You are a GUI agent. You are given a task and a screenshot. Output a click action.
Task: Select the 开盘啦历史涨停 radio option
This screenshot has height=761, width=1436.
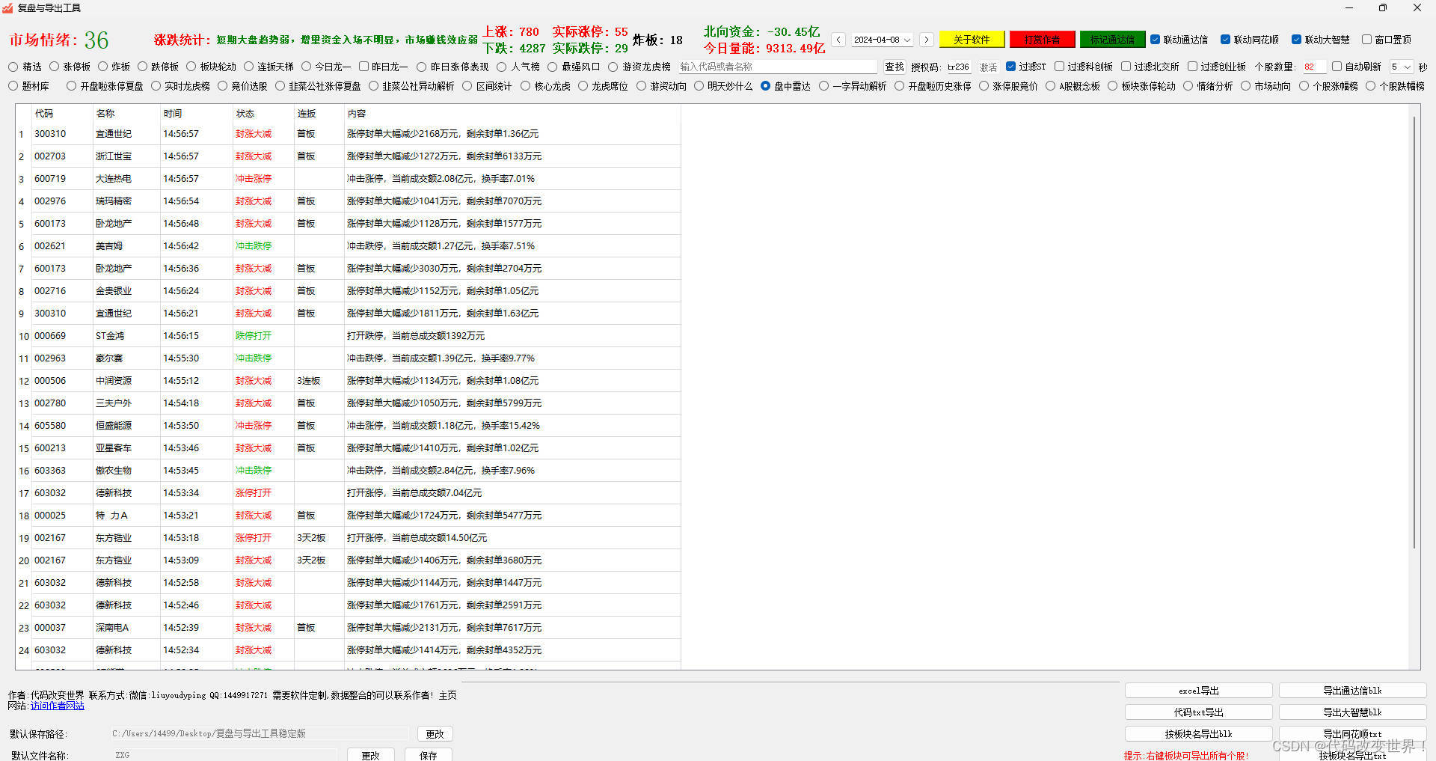(x=899, y=86)
